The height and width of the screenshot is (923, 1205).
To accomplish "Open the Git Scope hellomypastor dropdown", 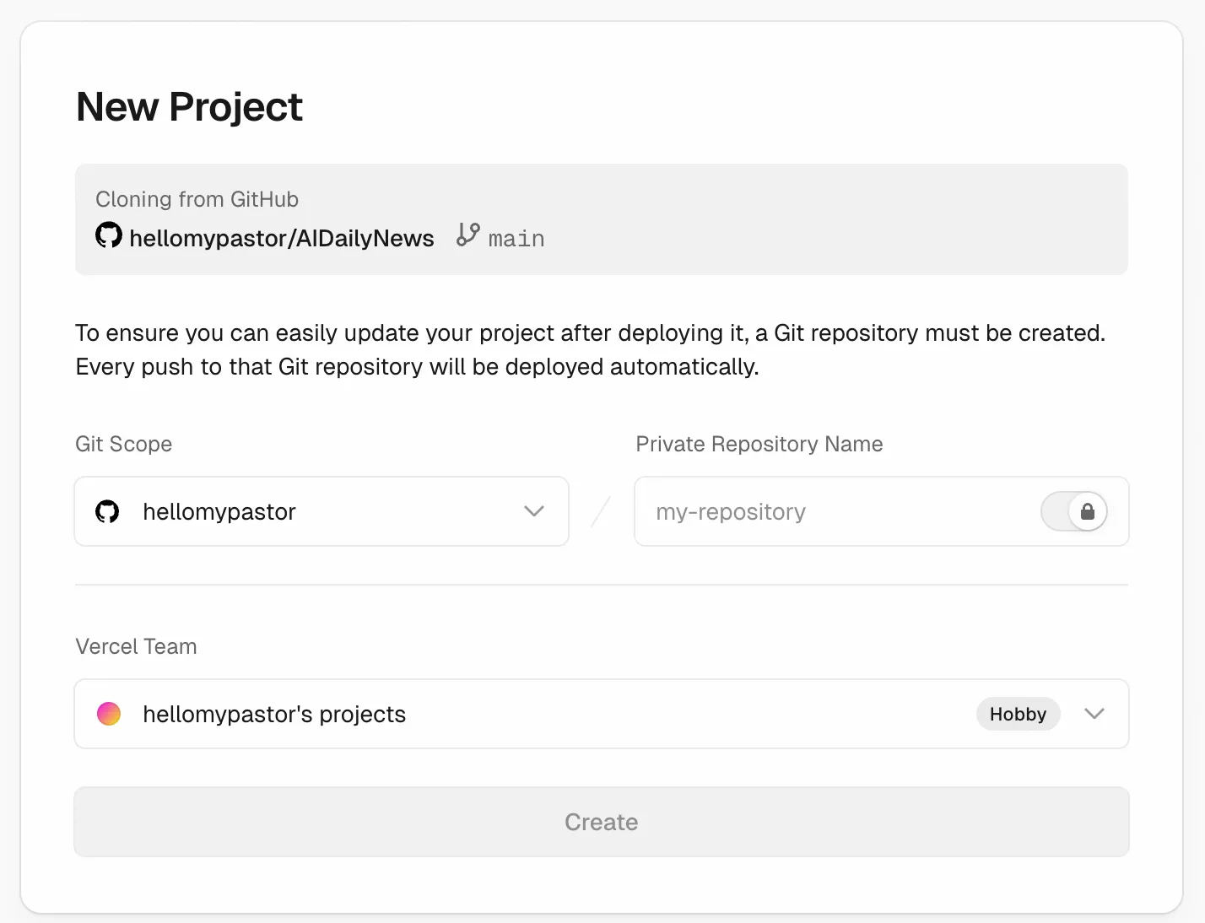I will click(322, 511).
